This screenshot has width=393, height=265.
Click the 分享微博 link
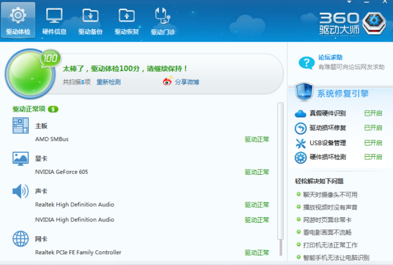click(187, 82)
